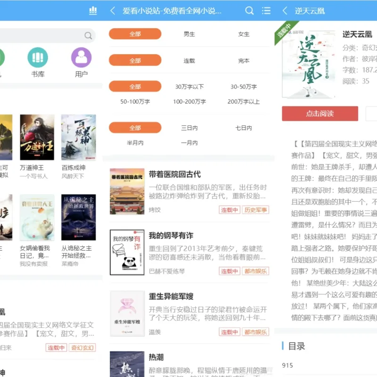This screenshot has width=377, height=377.
Task: Filter by 连载 status
Action: pyautogui.click(x=189, y=61)
